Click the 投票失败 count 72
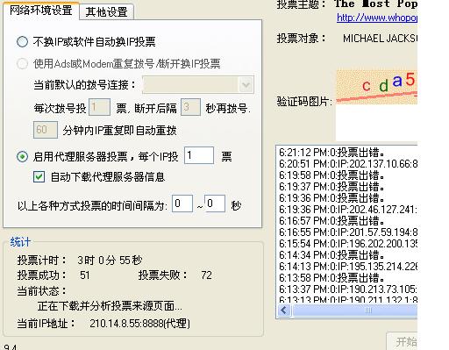Viewport: 449px width, 350px height. pos(206,275)
